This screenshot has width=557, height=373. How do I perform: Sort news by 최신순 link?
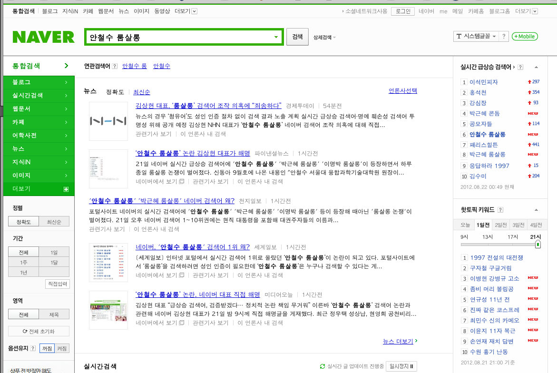pos(142,92)
